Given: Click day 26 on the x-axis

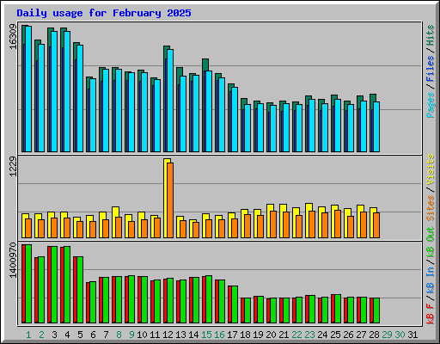Looking at the screenshot, I should pos(348,335).
